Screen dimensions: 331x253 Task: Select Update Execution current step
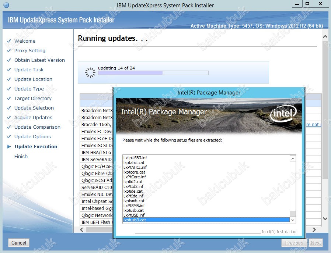[36, 146]
